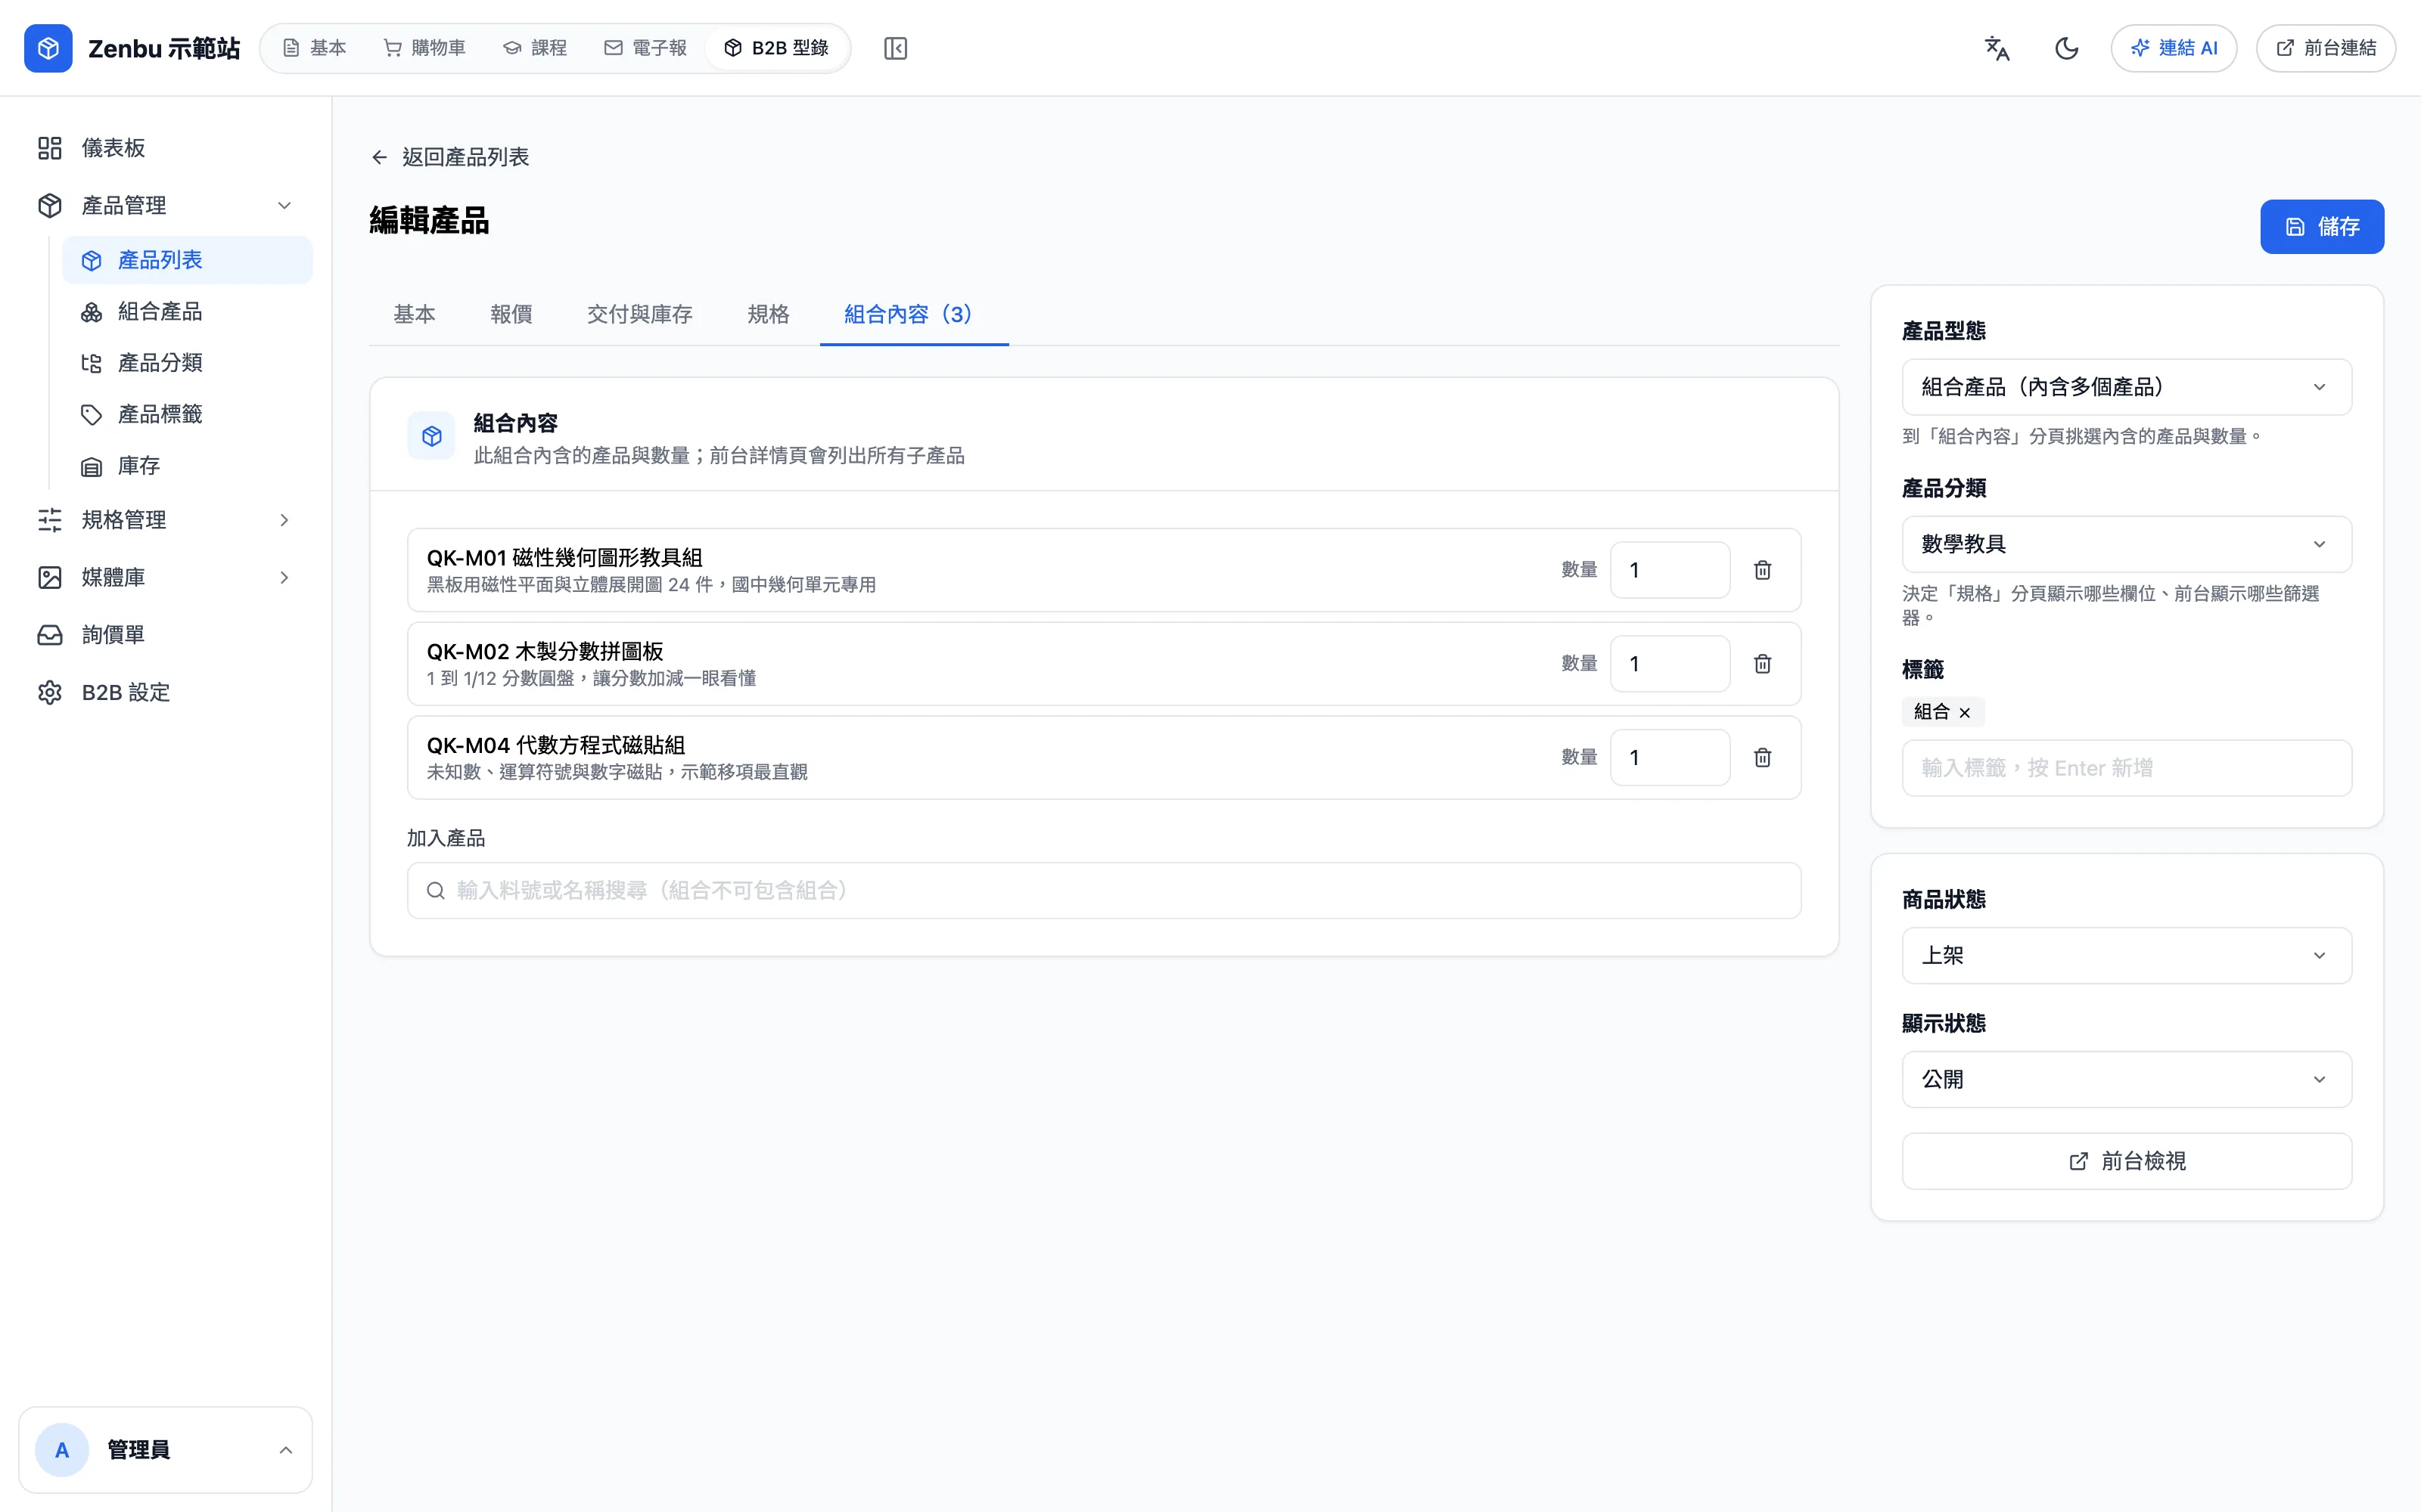Viewport: 2421px width, 1512px height.
Task: Open 產品標籤 in the sidebar
Action: pyautogui.click(x=187, y=414)
